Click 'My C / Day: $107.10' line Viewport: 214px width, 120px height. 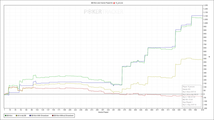click(190, 105)
